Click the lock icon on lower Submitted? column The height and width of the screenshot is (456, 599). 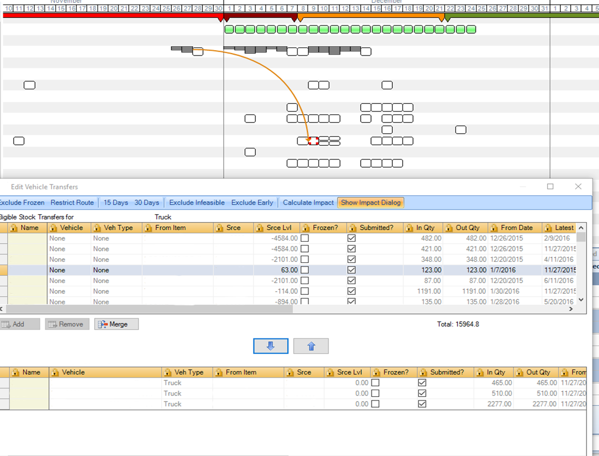[423, 372]
